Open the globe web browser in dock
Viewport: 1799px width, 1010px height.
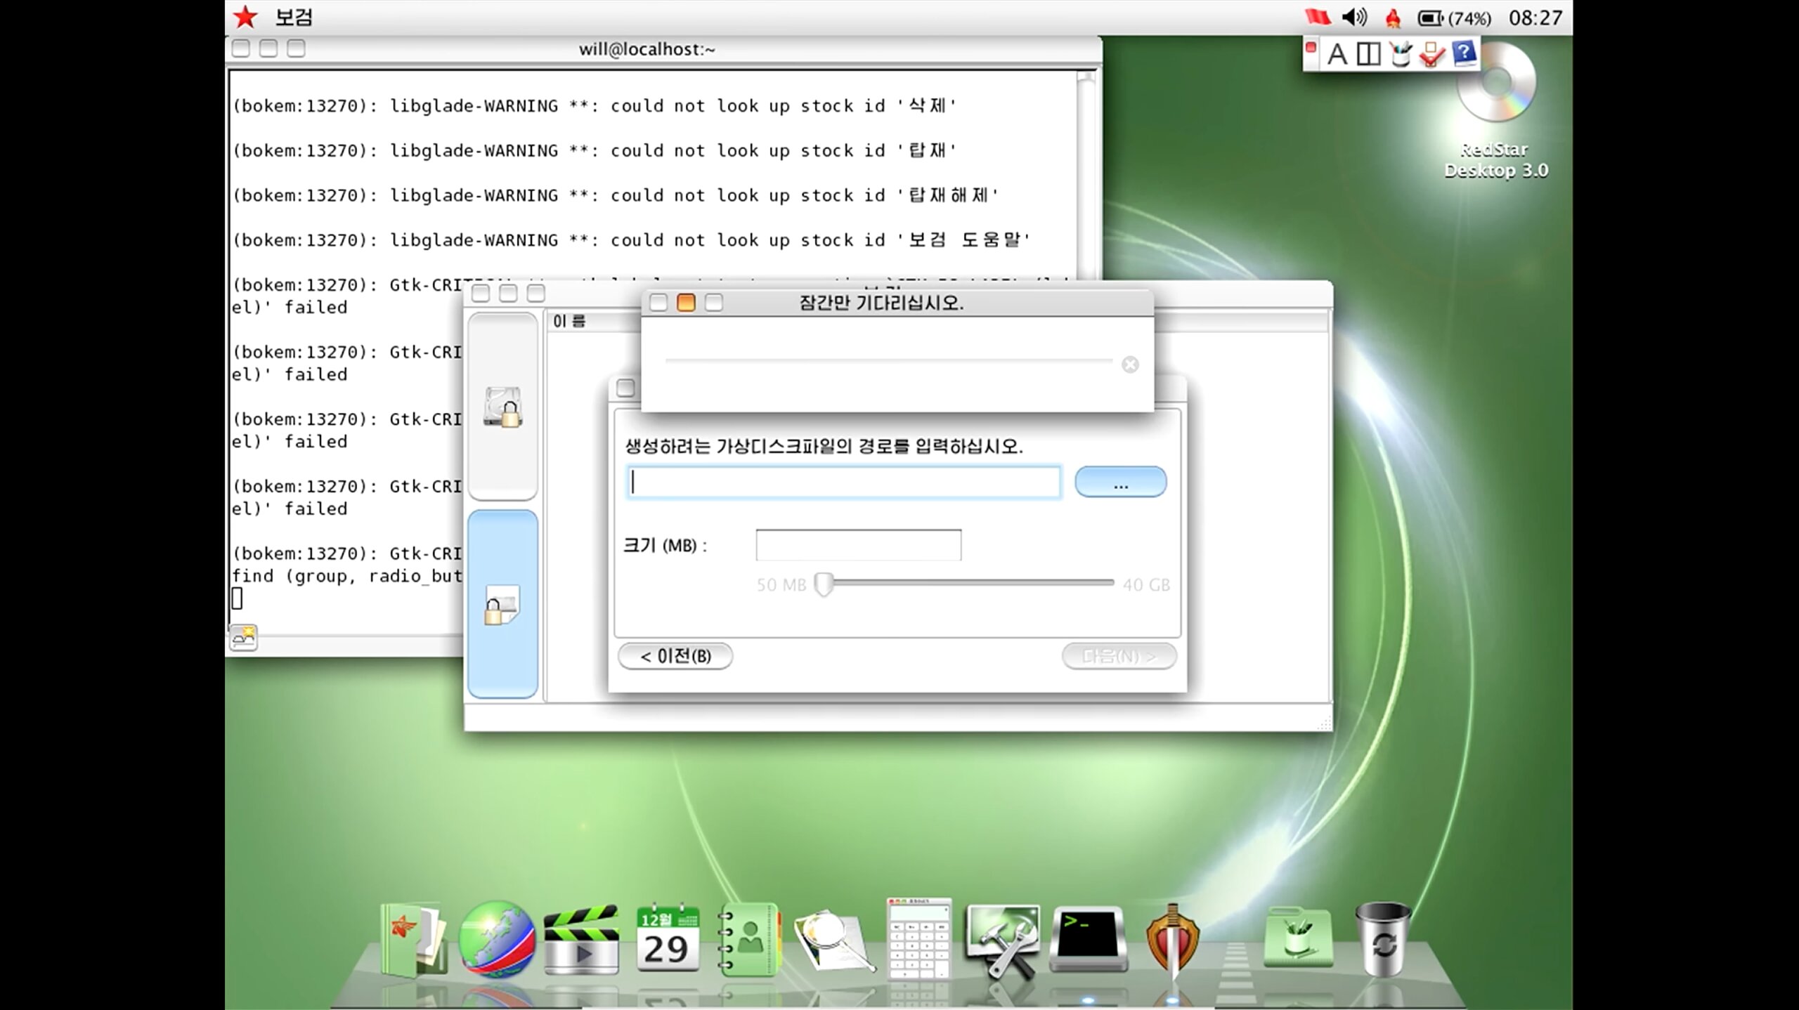pos(497,939)
